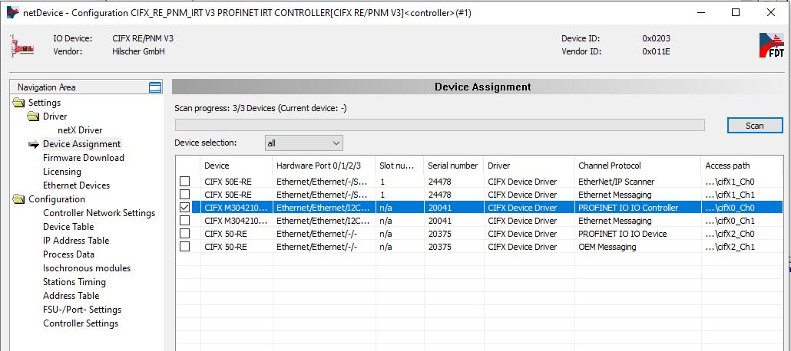This screenshot has height=351, width=791.
Task: Sort by Hardware Port 0/1/2/3 column header
Action: tap(324, 166)
